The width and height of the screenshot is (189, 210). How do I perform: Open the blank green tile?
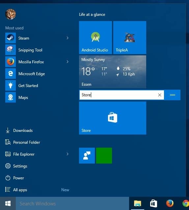[104, 156]
